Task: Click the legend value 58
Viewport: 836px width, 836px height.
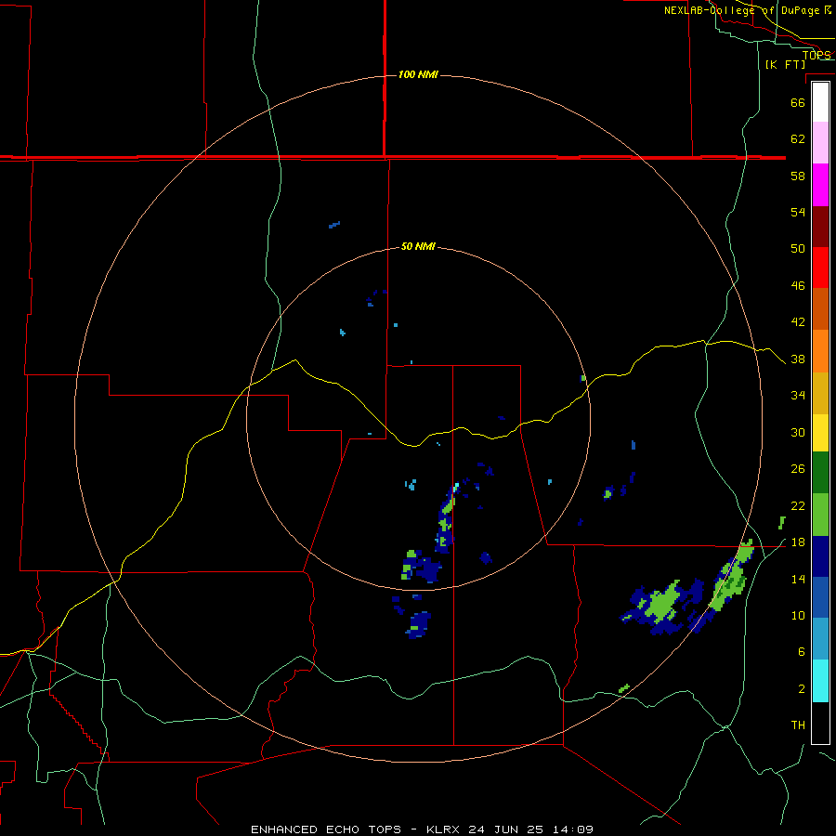Action: point(798,176)
